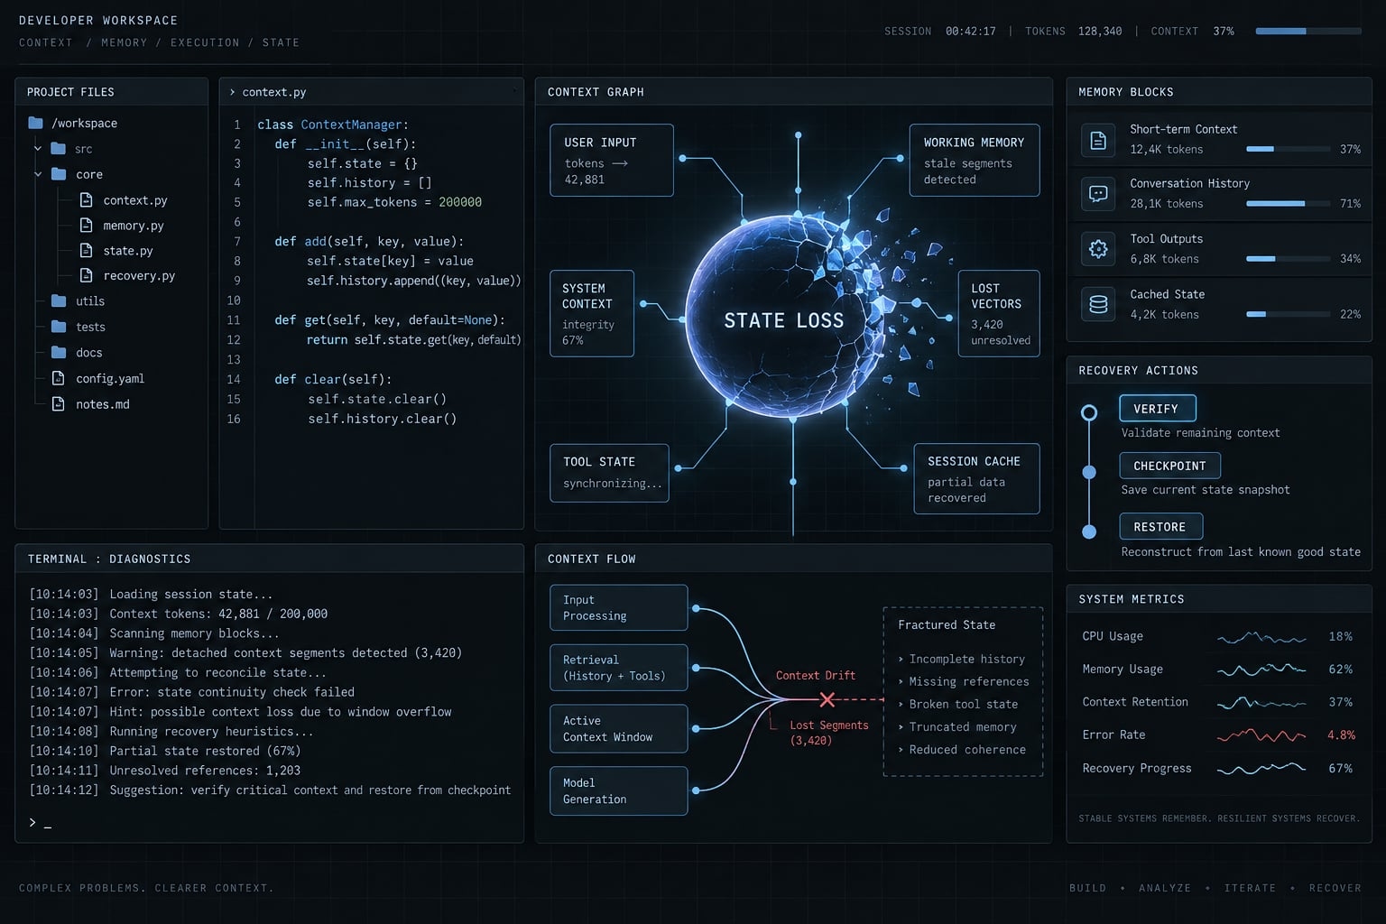Screen dimensions: 1386x924
Task: Click the src folder icon
Action: click(x=59, y=148)
